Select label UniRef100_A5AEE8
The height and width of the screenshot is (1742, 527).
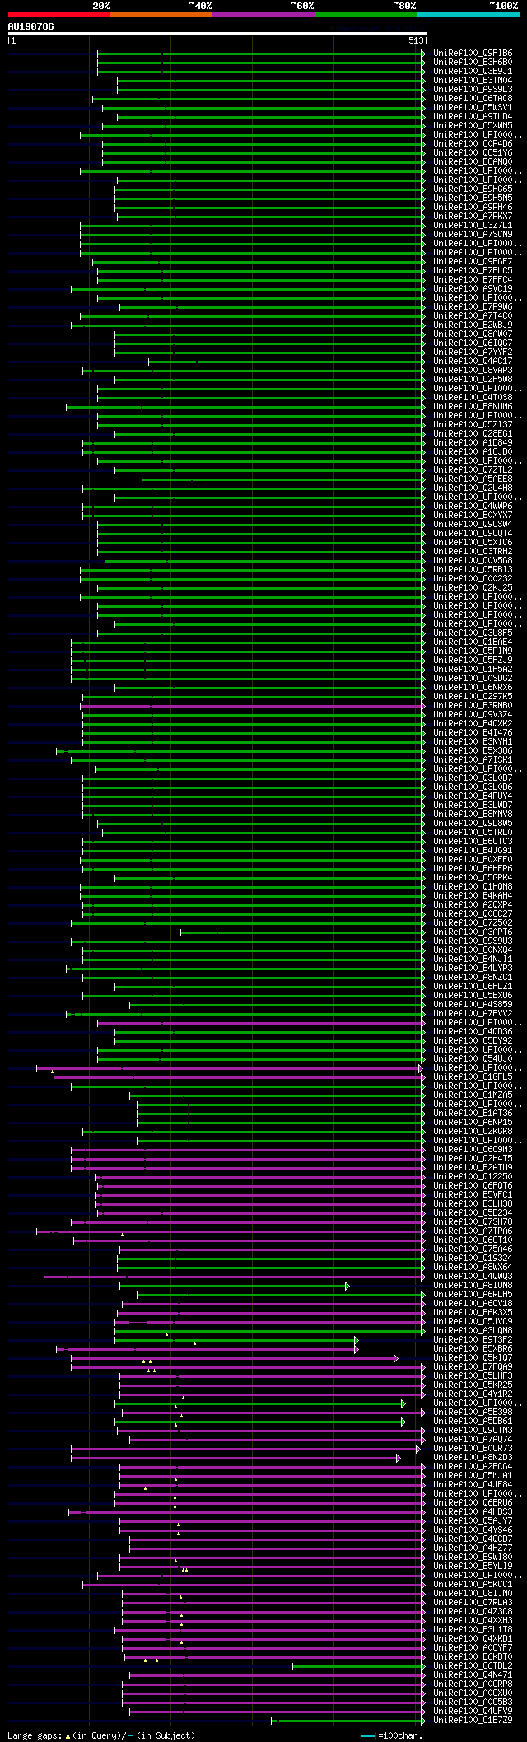473,479
